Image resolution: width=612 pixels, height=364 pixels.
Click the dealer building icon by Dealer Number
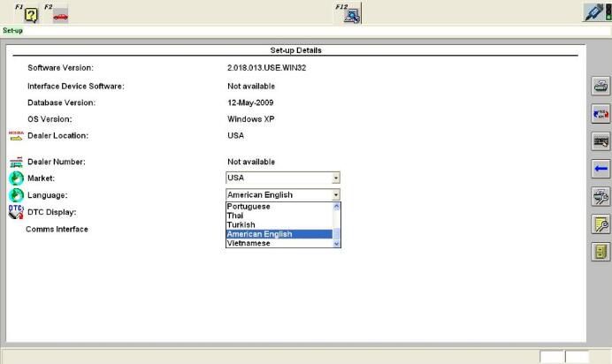16,162
